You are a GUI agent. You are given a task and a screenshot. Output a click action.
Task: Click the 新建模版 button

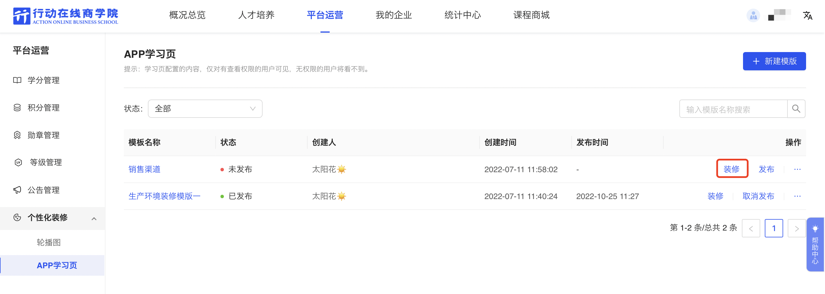pos(774,61)
